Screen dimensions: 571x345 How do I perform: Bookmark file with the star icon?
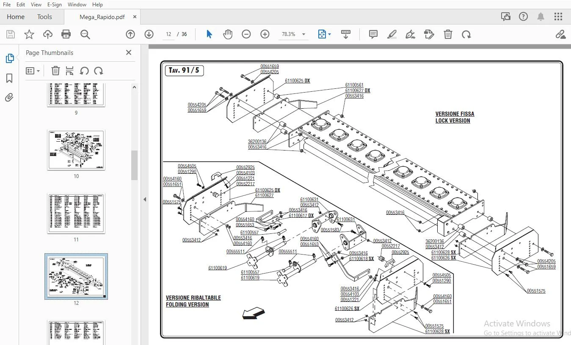[29, 35]
